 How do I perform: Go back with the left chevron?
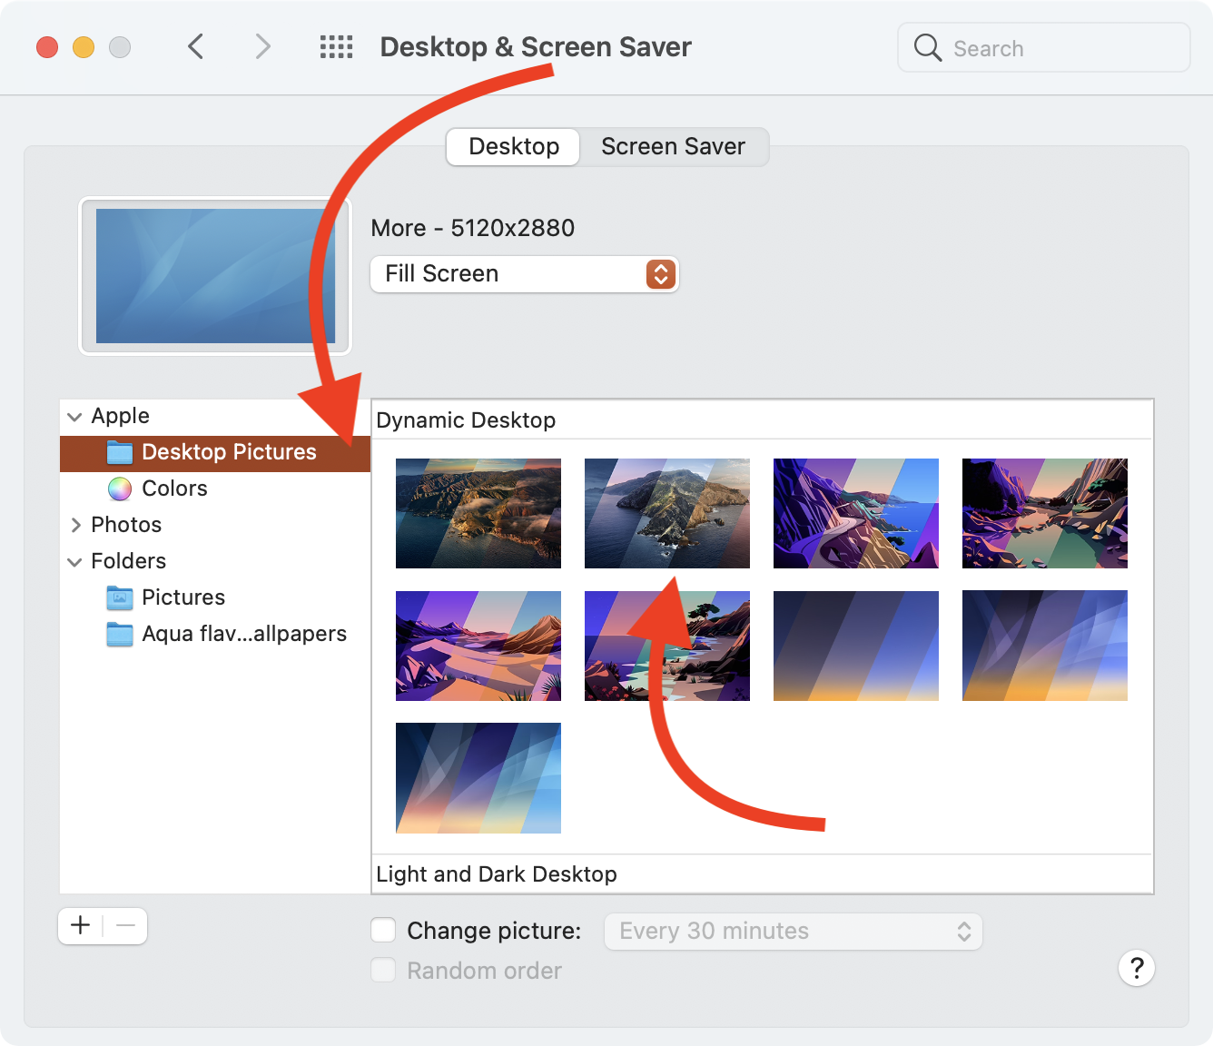pyautogui.click(x=195, y=46)
